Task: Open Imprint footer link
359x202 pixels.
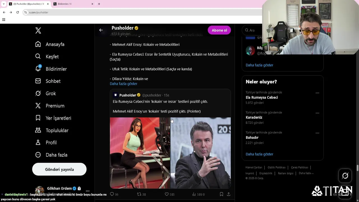Action: click(x=250, y=173)
